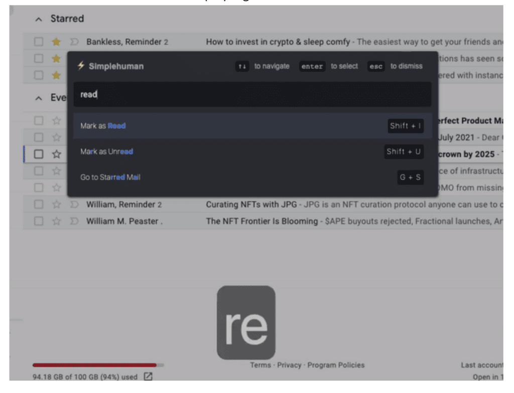Unstar the third starred email row

click(x=56, y=75)
